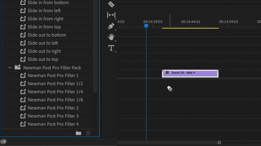Select the Slide out to left preset
The image size is (261, 146).
[x=43, y=43]
